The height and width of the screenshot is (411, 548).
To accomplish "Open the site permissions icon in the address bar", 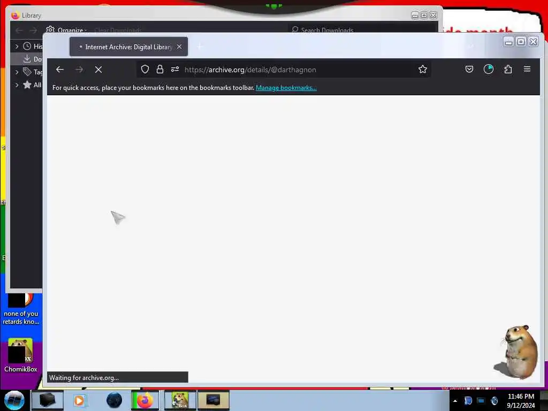I will [x=175, y=69].
